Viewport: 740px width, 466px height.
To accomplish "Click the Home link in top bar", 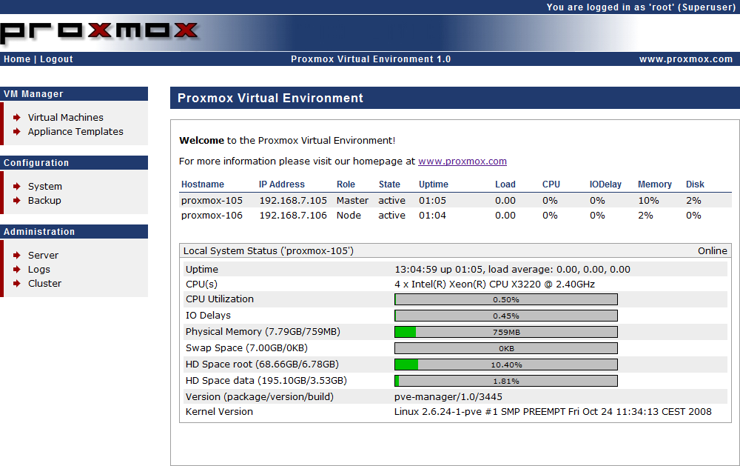I will tap(17, 59).
